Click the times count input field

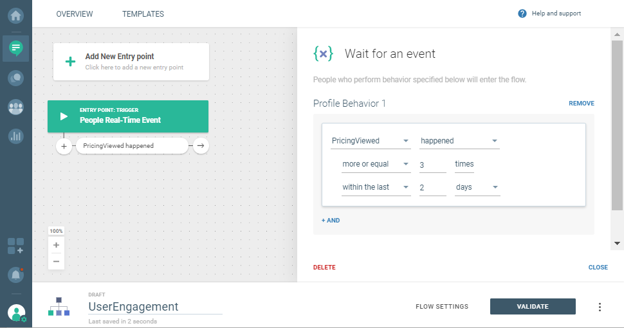click(432, 165)
